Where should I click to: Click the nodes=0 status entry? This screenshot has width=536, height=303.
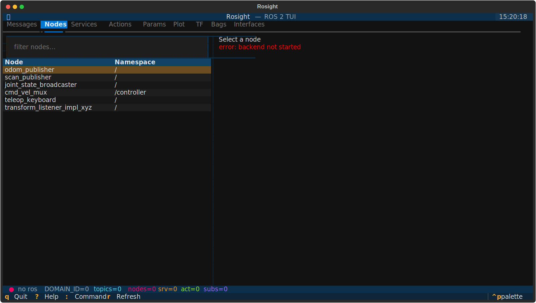pos(142,289)
